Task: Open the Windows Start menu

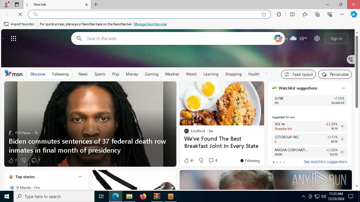Action: tap(7, 196)
